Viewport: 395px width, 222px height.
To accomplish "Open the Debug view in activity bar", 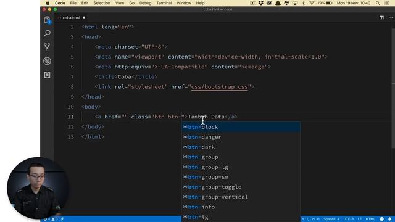I will coord(47,61).
